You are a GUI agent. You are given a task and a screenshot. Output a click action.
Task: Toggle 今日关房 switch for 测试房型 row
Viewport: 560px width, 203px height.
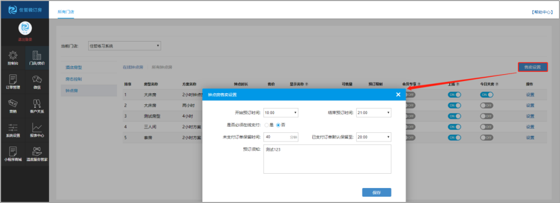486,116
